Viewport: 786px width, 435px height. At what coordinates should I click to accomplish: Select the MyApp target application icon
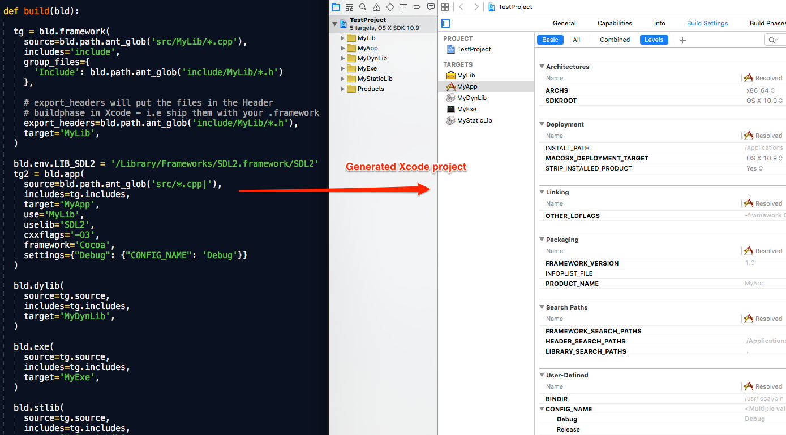[451, 86]
